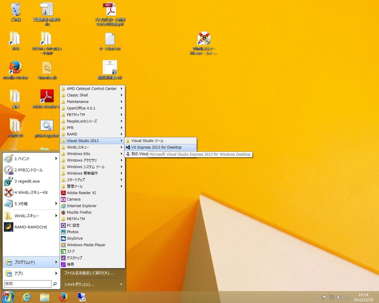The image size is (379, 303).
Task: Expand the AMD Catalyst Control Center folder
Action: pos(92,89)
